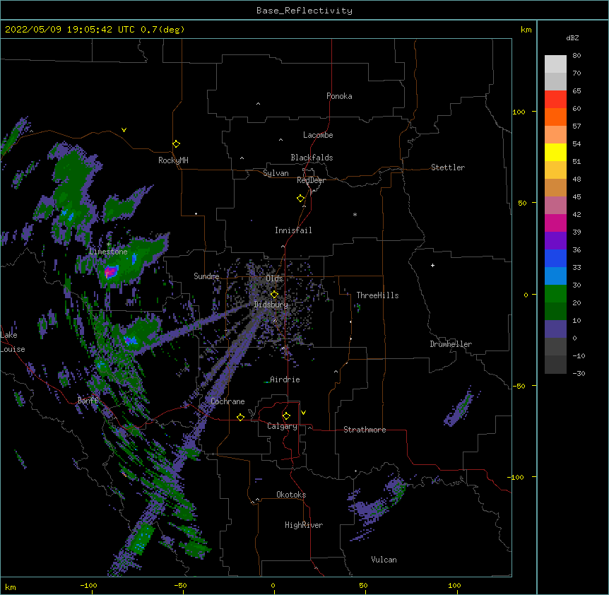Image resolution: width=609 pixels, height=595 pixels.
Task: Click the Ponoka city label
Action: [x=339, y=96]
